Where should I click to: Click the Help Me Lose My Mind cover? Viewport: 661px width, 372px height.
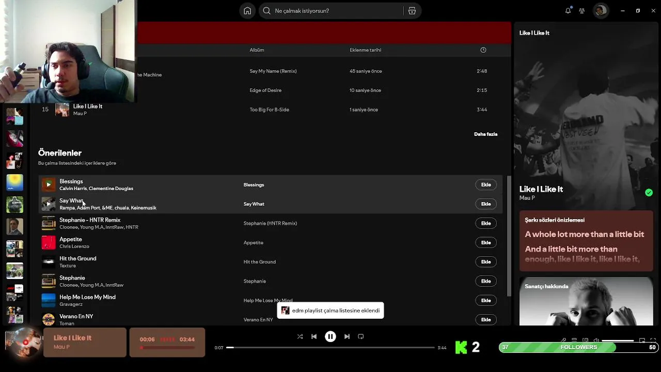point(49,300)
